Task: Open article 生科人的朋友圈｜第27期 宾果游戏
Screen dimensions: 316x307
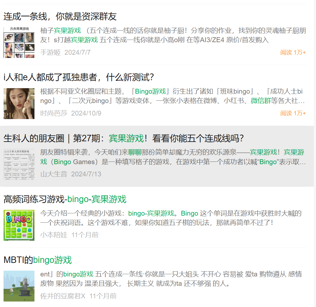Action: coord(124,138)
